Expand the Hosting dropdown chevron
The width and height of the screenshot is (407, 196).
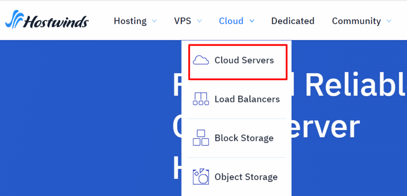[154, 21]
